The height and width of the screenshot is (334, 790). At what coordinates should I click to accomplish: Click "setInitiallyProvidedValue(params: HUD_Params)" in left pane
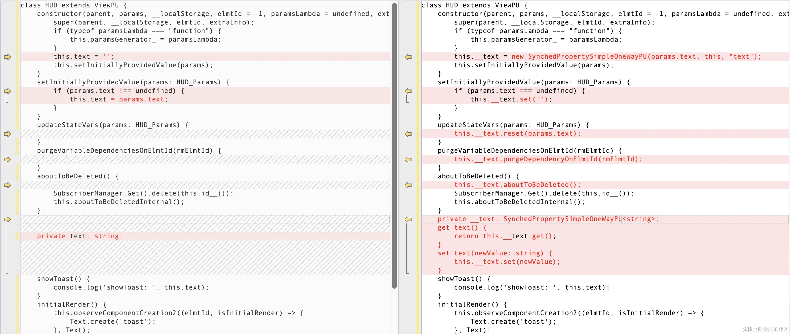click(x=133, y=82)
